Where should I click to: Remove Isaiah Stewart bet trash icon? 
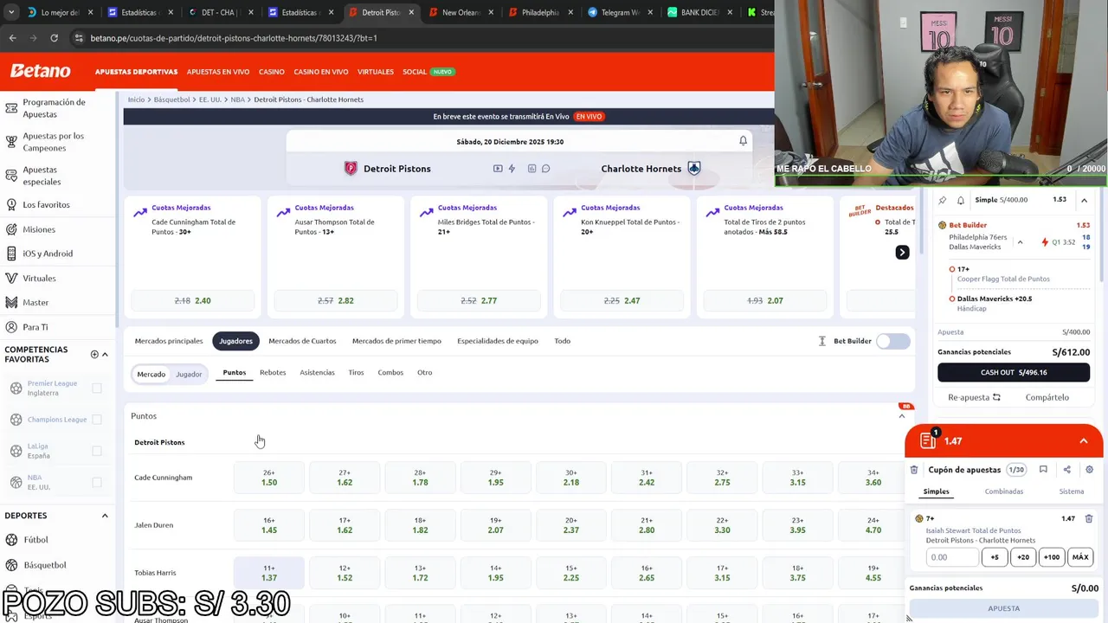pos(1089,519)
